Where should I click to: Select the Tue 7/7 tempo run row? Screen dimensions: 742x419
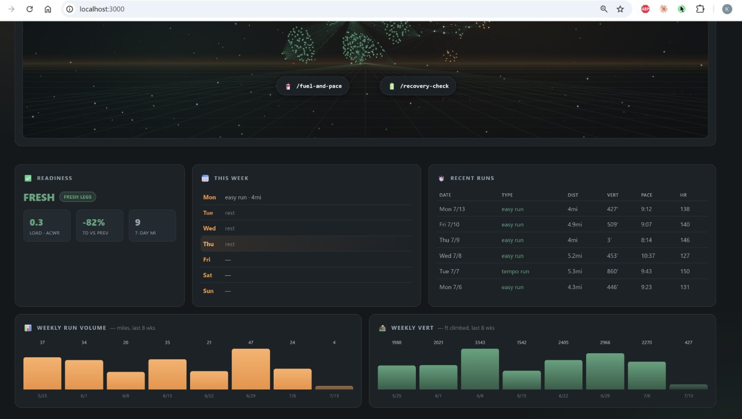click(x=573, y=271)
